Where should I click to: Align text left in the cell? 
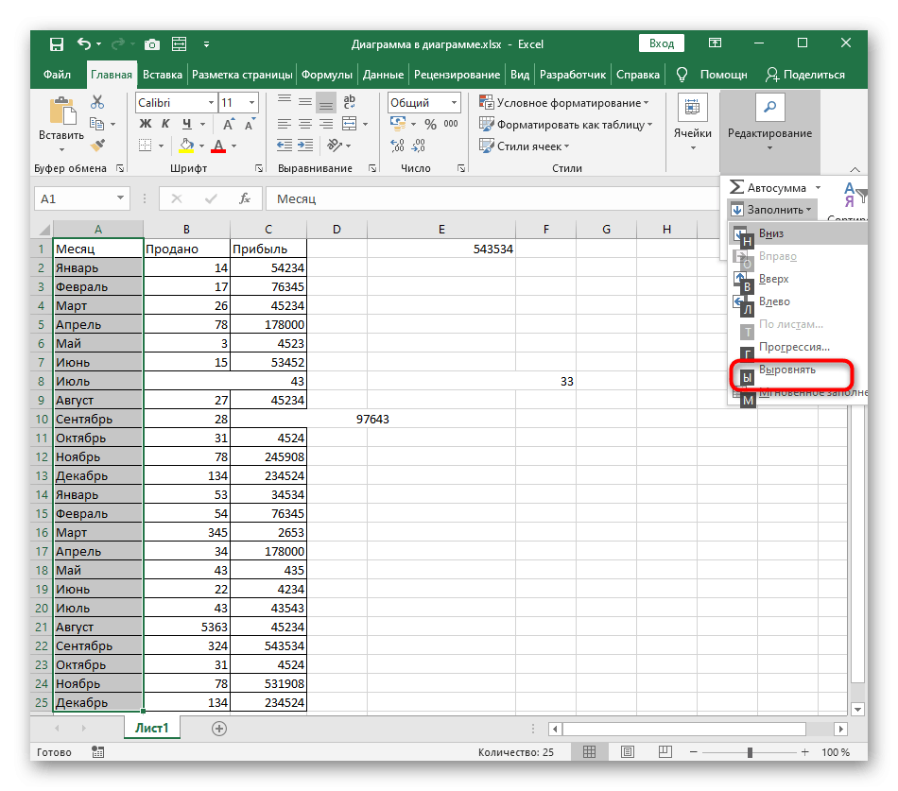coord(285,124)
